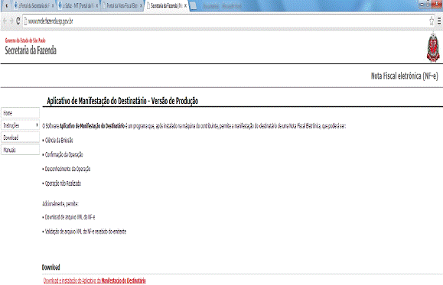Click the Ciência da Emissão bullet text
Viewport: 443px width, 285px height.
tap(59, 141)
